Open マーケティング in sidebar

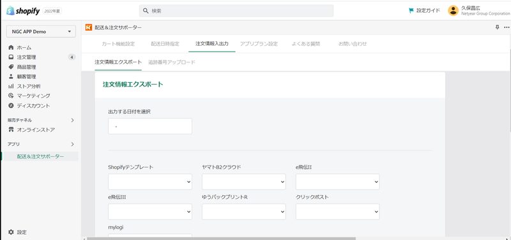click(x=34, y=95)
